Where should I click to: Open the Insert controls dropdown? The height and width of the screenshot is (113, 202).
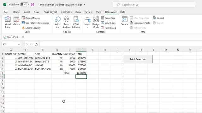pos(87,22)
